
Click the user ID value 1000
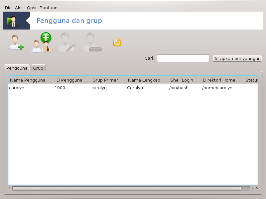coord(60,88)
